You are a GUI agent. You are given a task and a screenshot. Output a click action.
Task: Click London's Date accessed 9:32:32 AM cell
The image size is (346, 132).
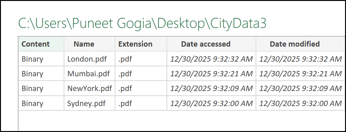(211, 59)
